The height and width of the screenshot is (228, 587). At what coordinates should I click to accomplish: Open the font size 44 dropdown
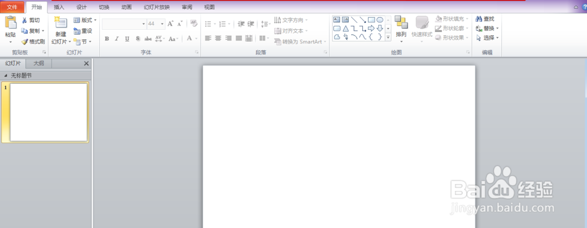pos(163,24)
